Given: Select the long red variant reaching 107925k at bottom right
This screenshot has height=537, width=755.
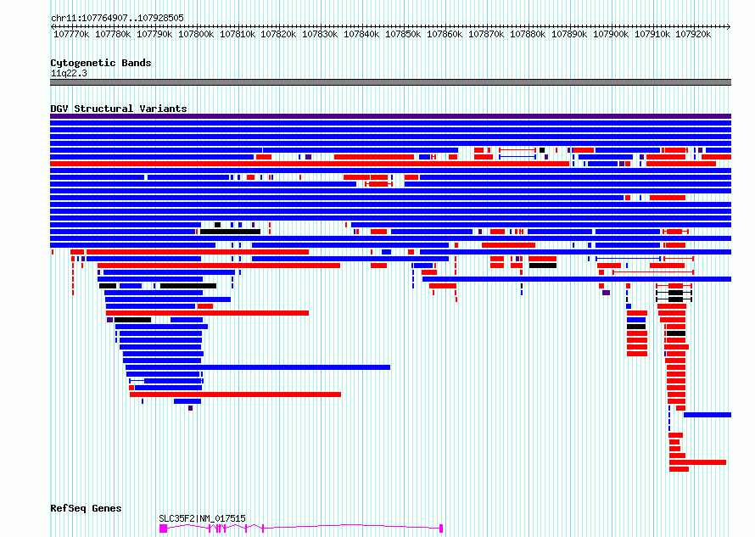Looking at the screenshot, I should click(x=697, y=462).
